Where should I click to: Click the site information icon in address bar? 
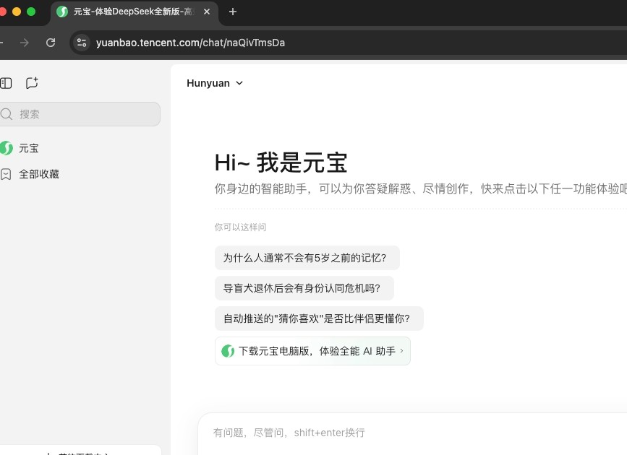point(82,43)
